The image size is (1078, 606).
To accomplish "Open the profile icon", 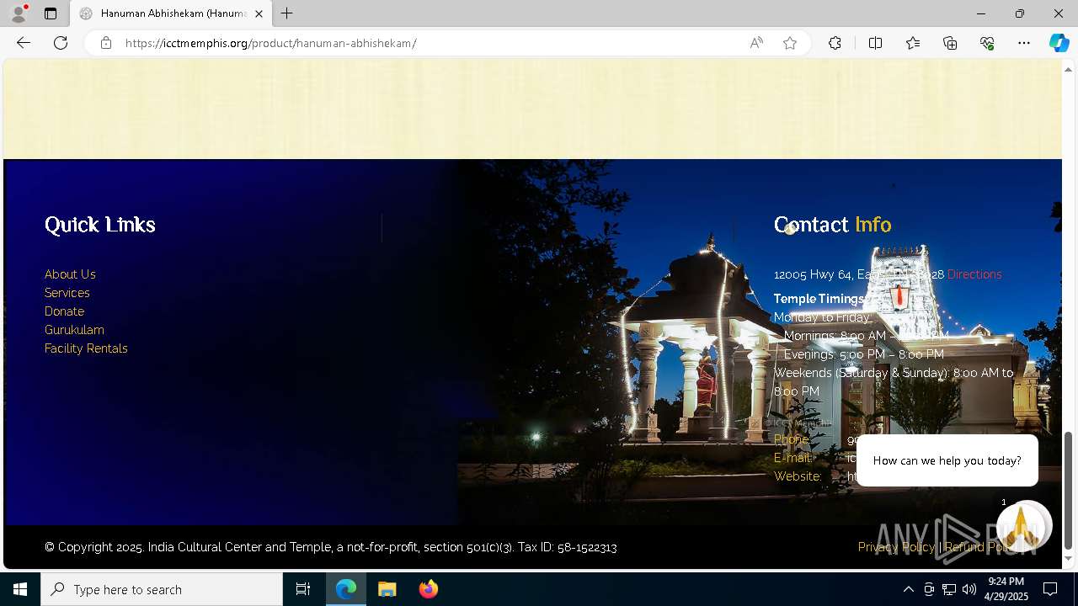I will (x=19, y=13).
